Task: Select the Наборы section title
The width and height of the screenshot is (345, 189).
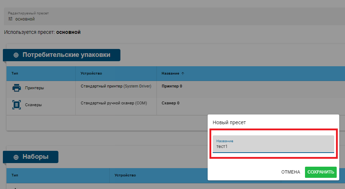Action: point(35,157)
